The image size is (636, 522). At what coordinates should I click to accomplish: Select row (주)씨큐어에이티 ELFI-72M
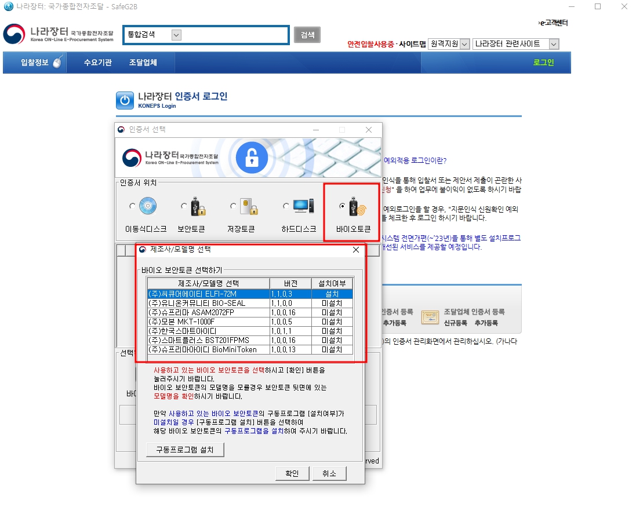coord(250,294)
